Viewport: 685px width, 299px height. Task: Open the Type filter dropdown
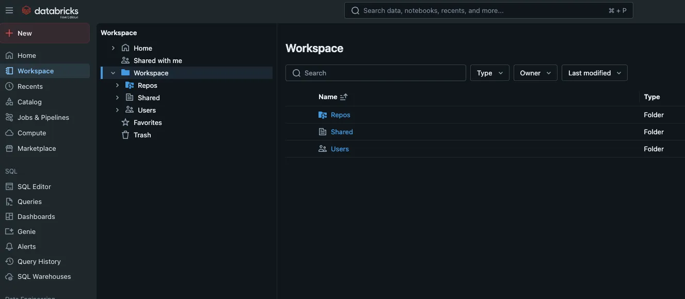pos(489,73)
